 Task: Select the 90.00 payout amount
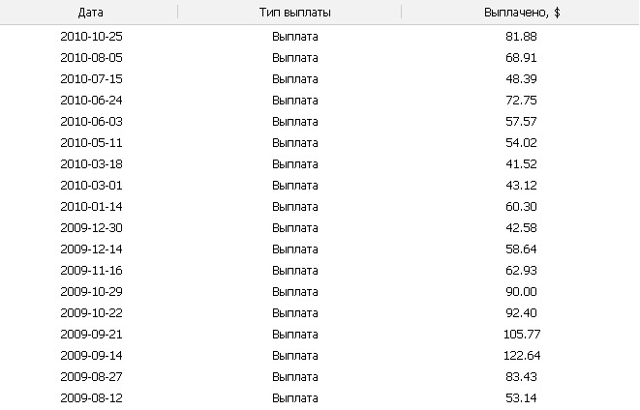coord(521,292)
